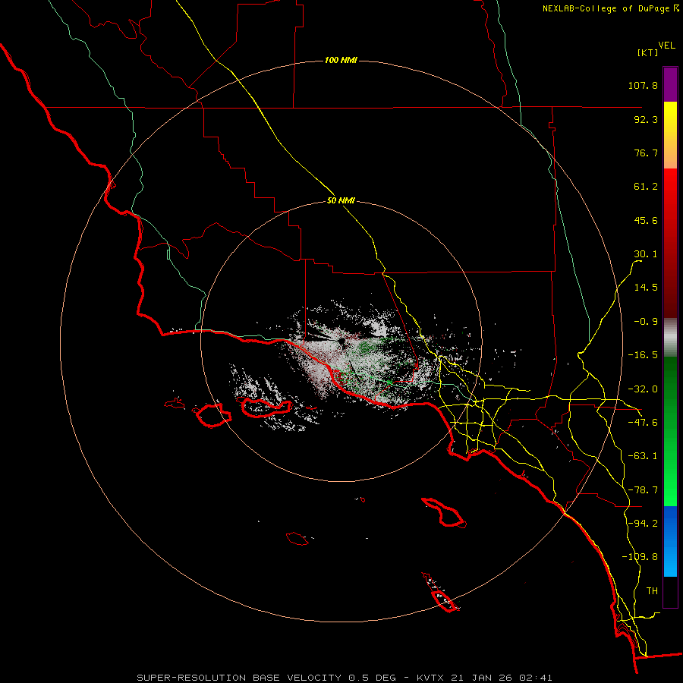The height and width of the screenshot is (683, 683).
Task: Select the -109.8 legend value
Action: [640, 557]
